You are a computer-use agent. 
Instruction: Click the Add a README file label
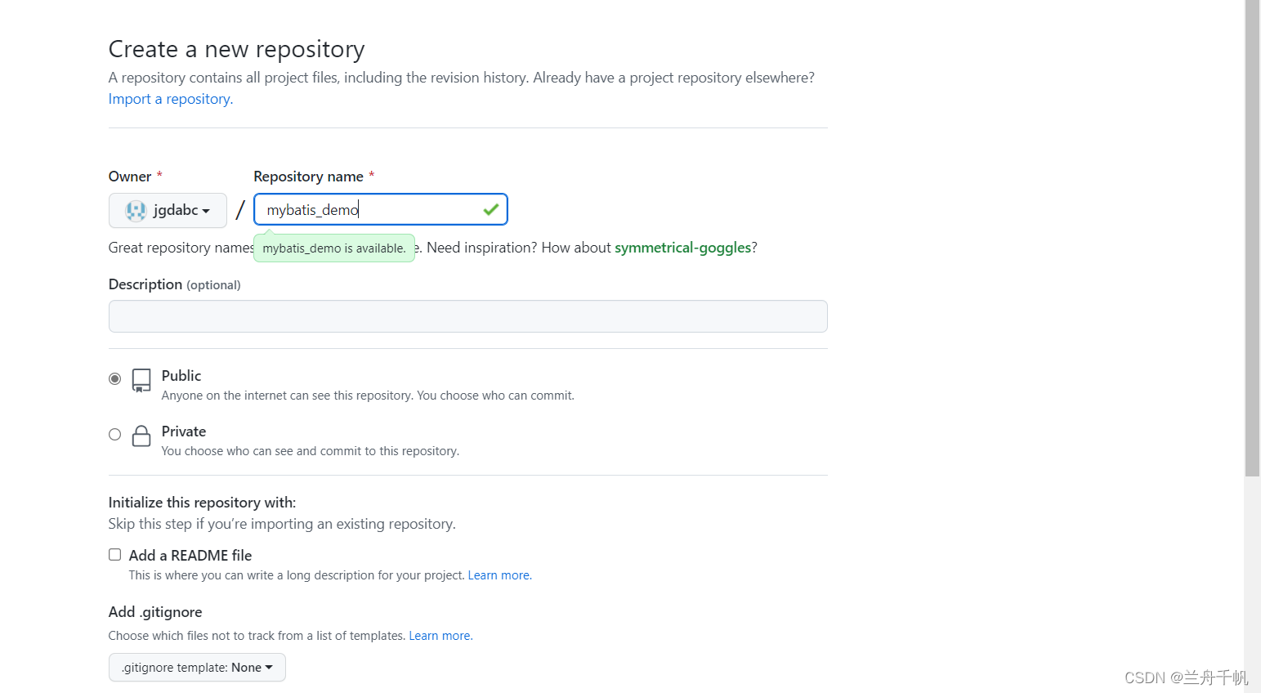190,556
